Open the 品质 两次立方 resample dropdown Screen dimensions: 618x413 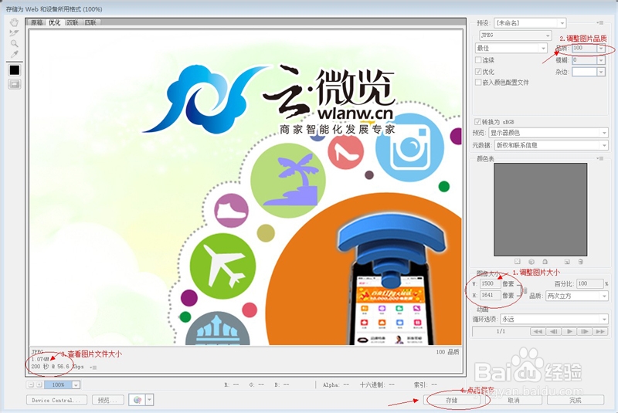pos(577,296)
